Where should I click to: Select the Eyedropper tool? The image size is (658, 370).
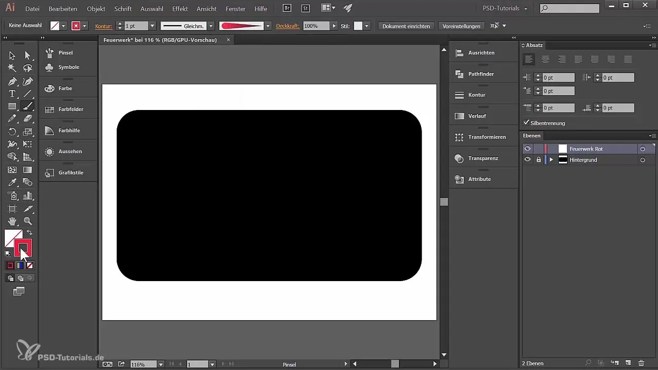coord(12,182)
